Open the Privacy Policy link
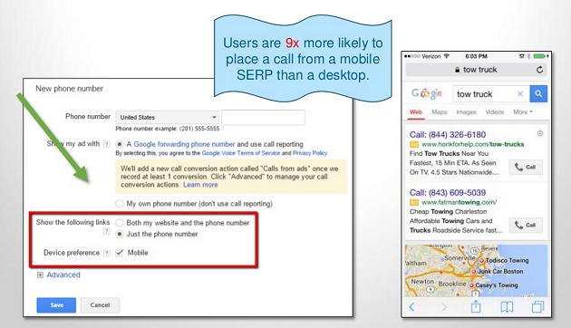 coord(310,153)
